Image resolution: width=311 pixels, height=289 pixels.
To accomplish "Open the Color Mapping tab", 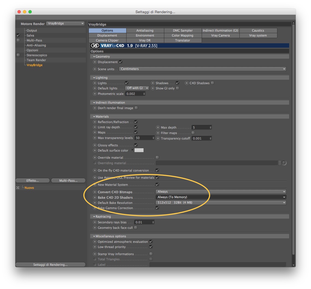I will (x=183, y=35).
